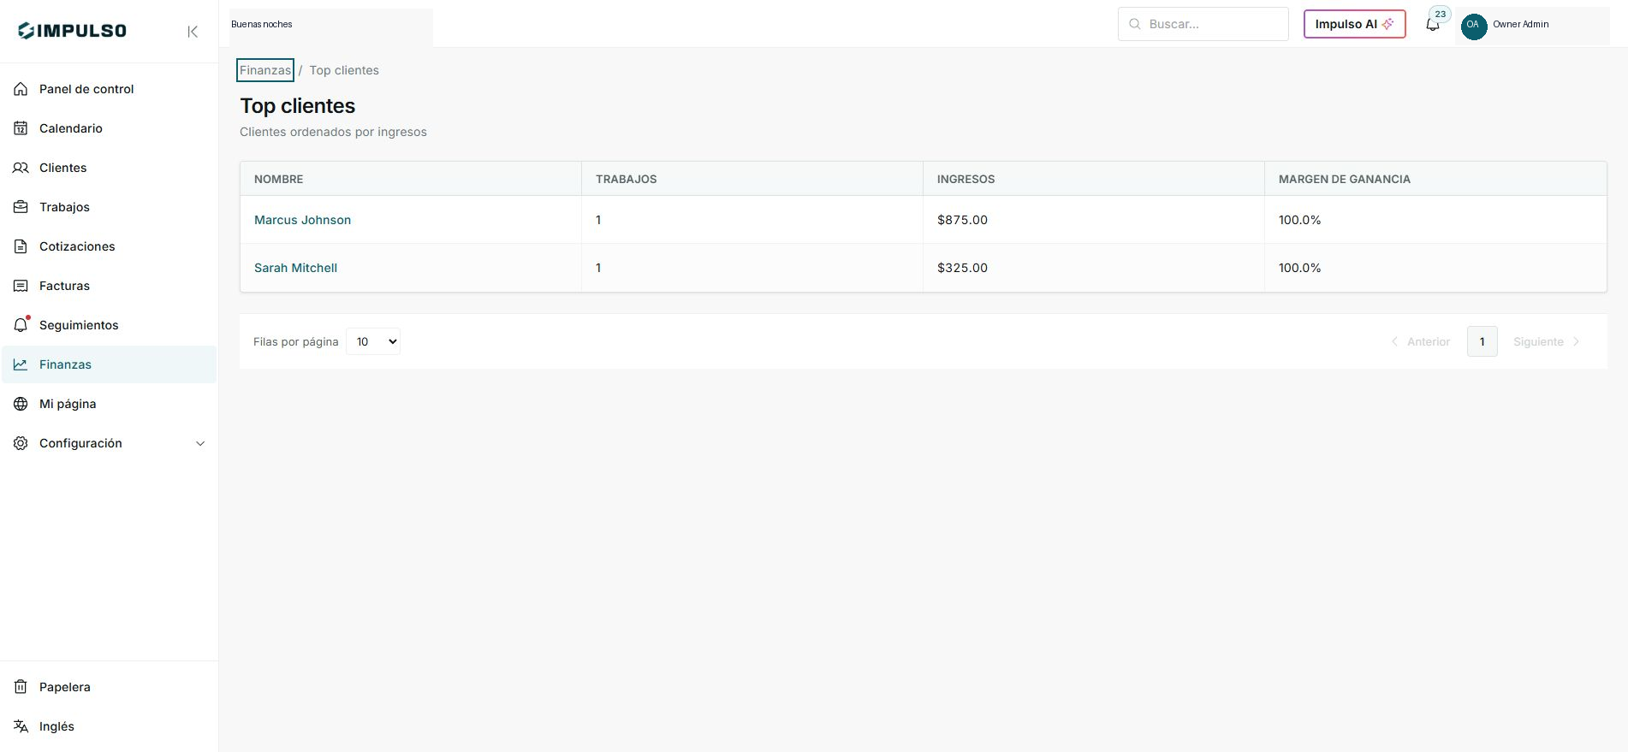The width and height of the screenshot is (1628, 752).
Task: Click the Impulso AI button
Action: click(x=1354, y=24)
